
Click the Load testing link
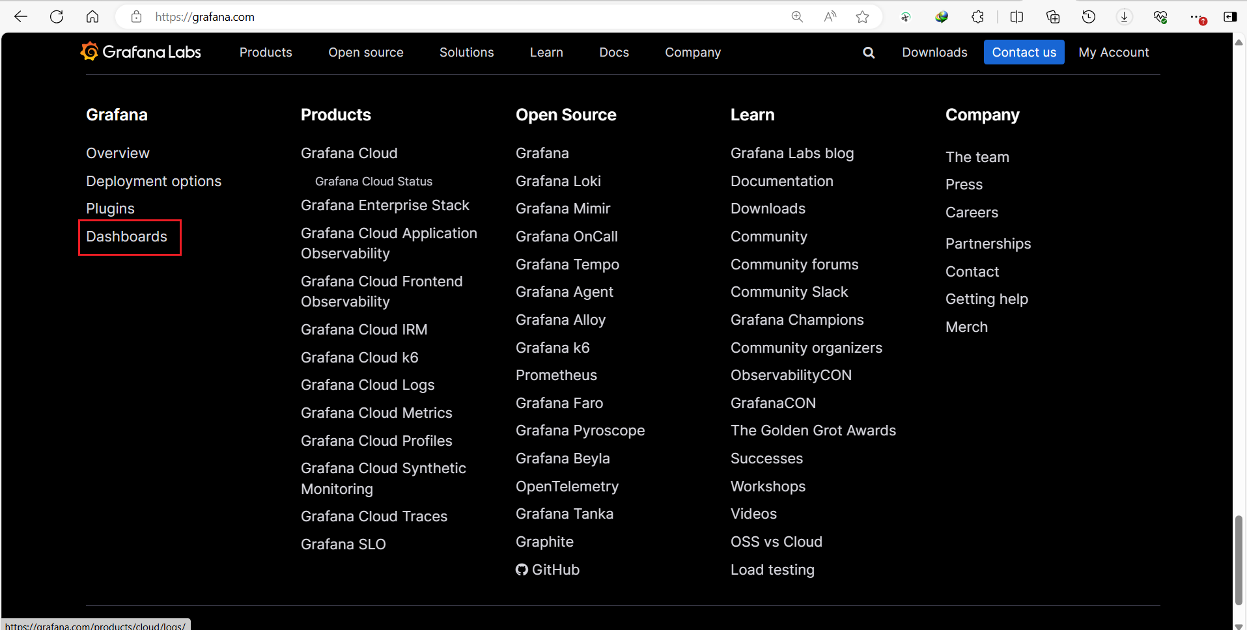(x=772, y=569)
